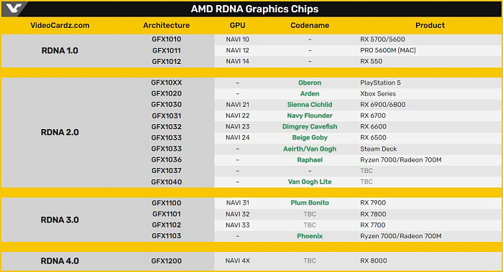
Task: Select the VideoCardz.com header text
Action: coord(60,26)
